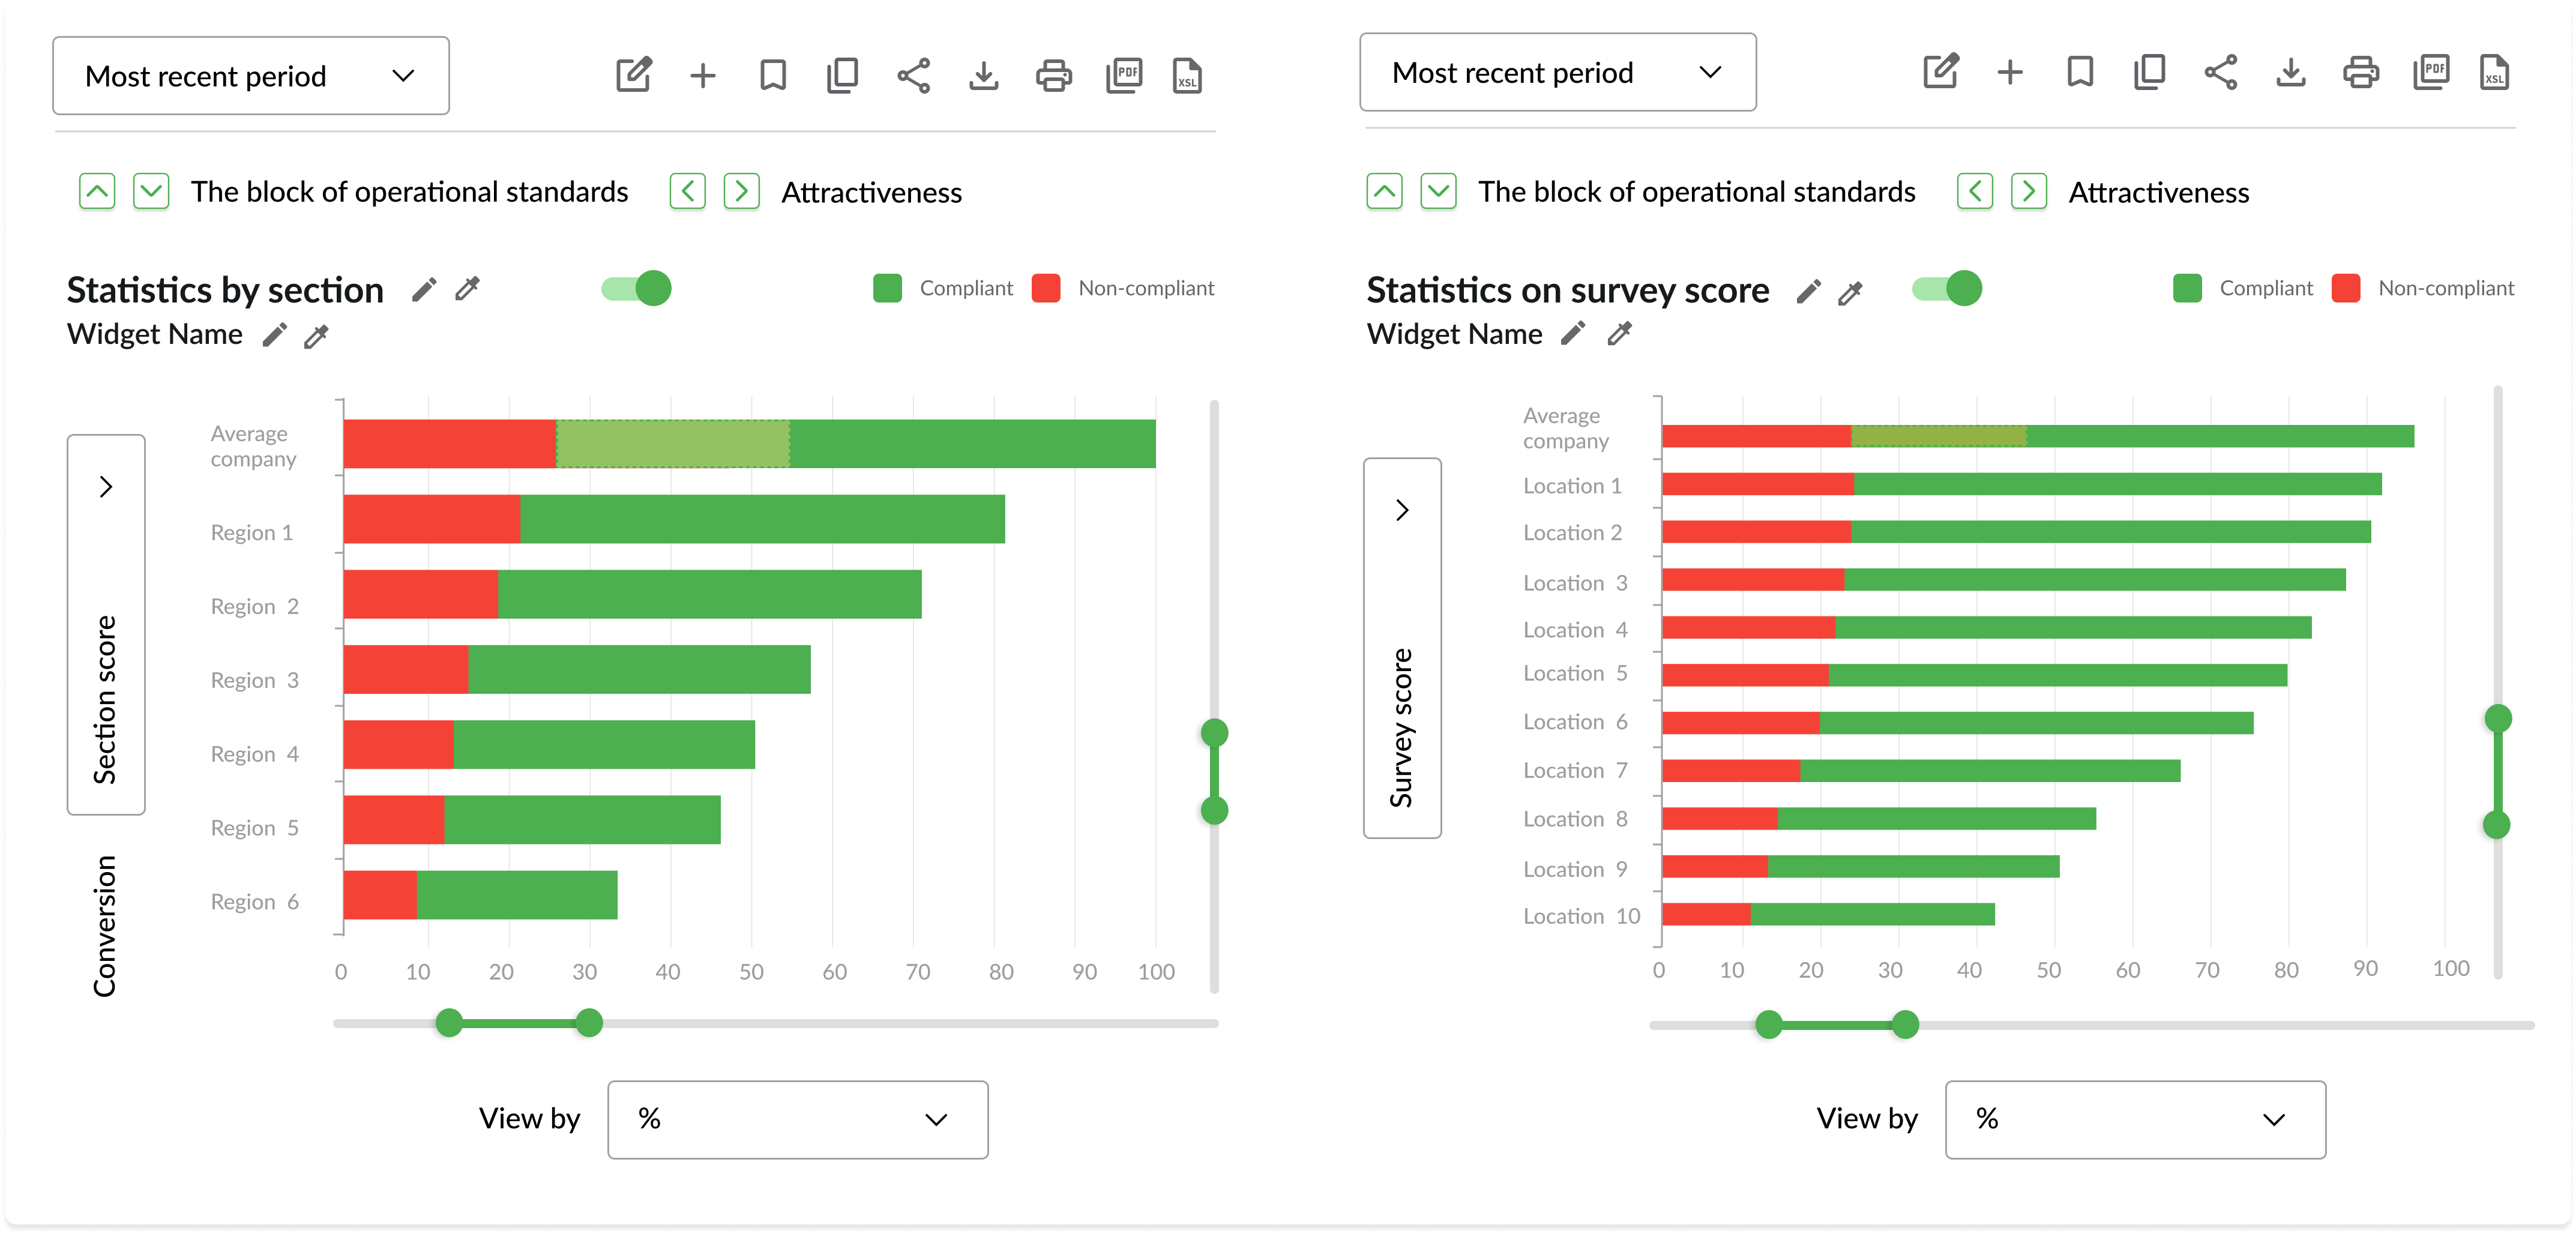The width and height of the screenshot is (2576, 1234).
Task: Toggle the switch next to Statistics on survey score
Action: [1946, 289]
